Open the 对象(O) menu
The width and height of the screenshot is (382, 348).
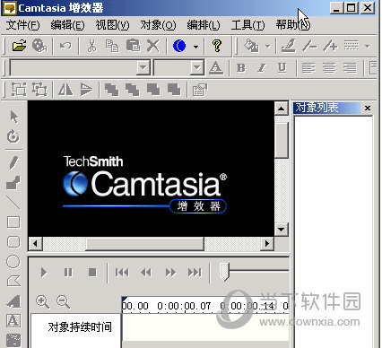158,25
